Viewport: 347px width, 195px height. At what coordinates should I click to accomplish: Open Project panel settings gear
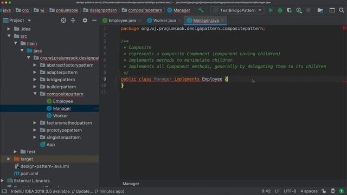pos(85,21)
